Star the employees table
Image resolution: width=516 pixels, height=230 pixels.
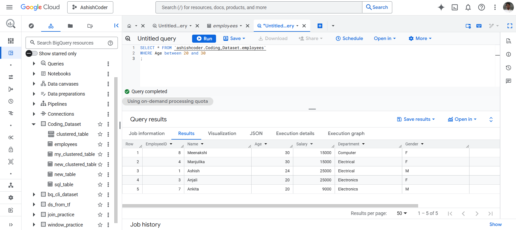pyautogui.click(x=100, y=144)
